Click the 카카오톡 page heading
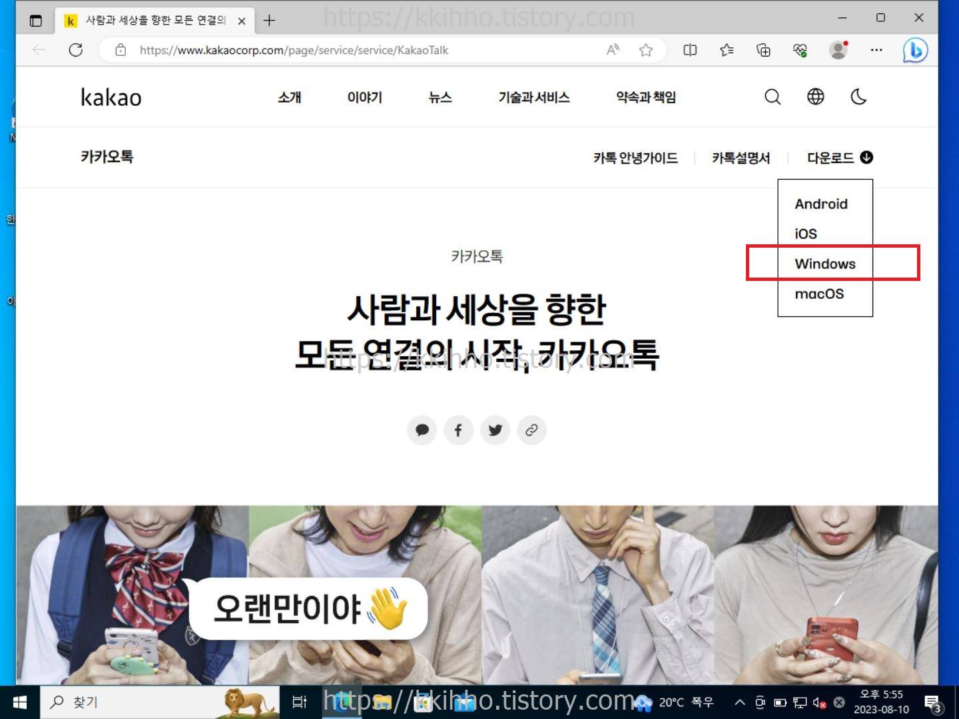This screenshot has width=959, height=719. [x=107, y=156]
